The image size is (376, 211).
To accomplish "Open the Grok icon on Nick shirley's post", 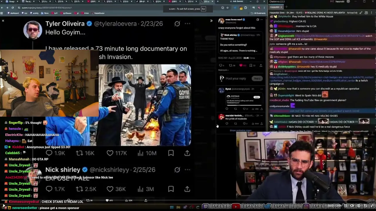I will coord(177,170).
